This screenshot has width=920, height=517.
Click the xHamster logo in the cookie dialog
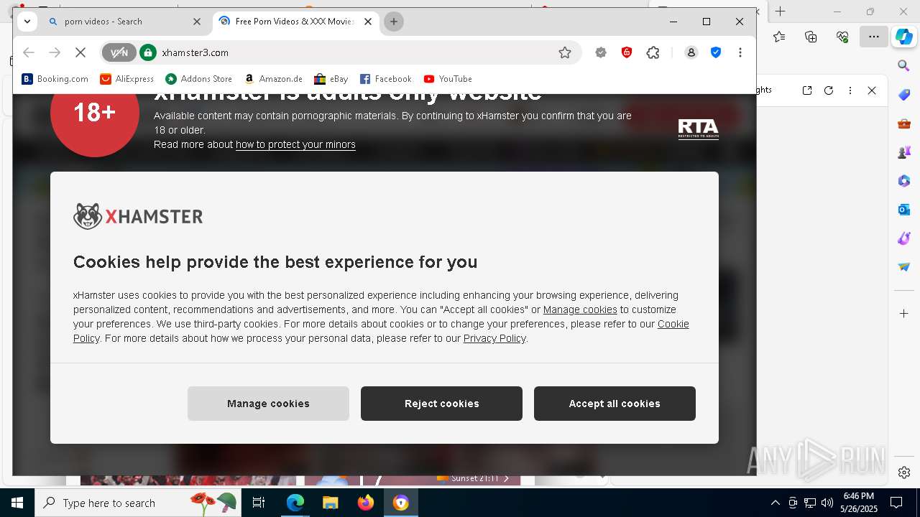pos(138,216)
